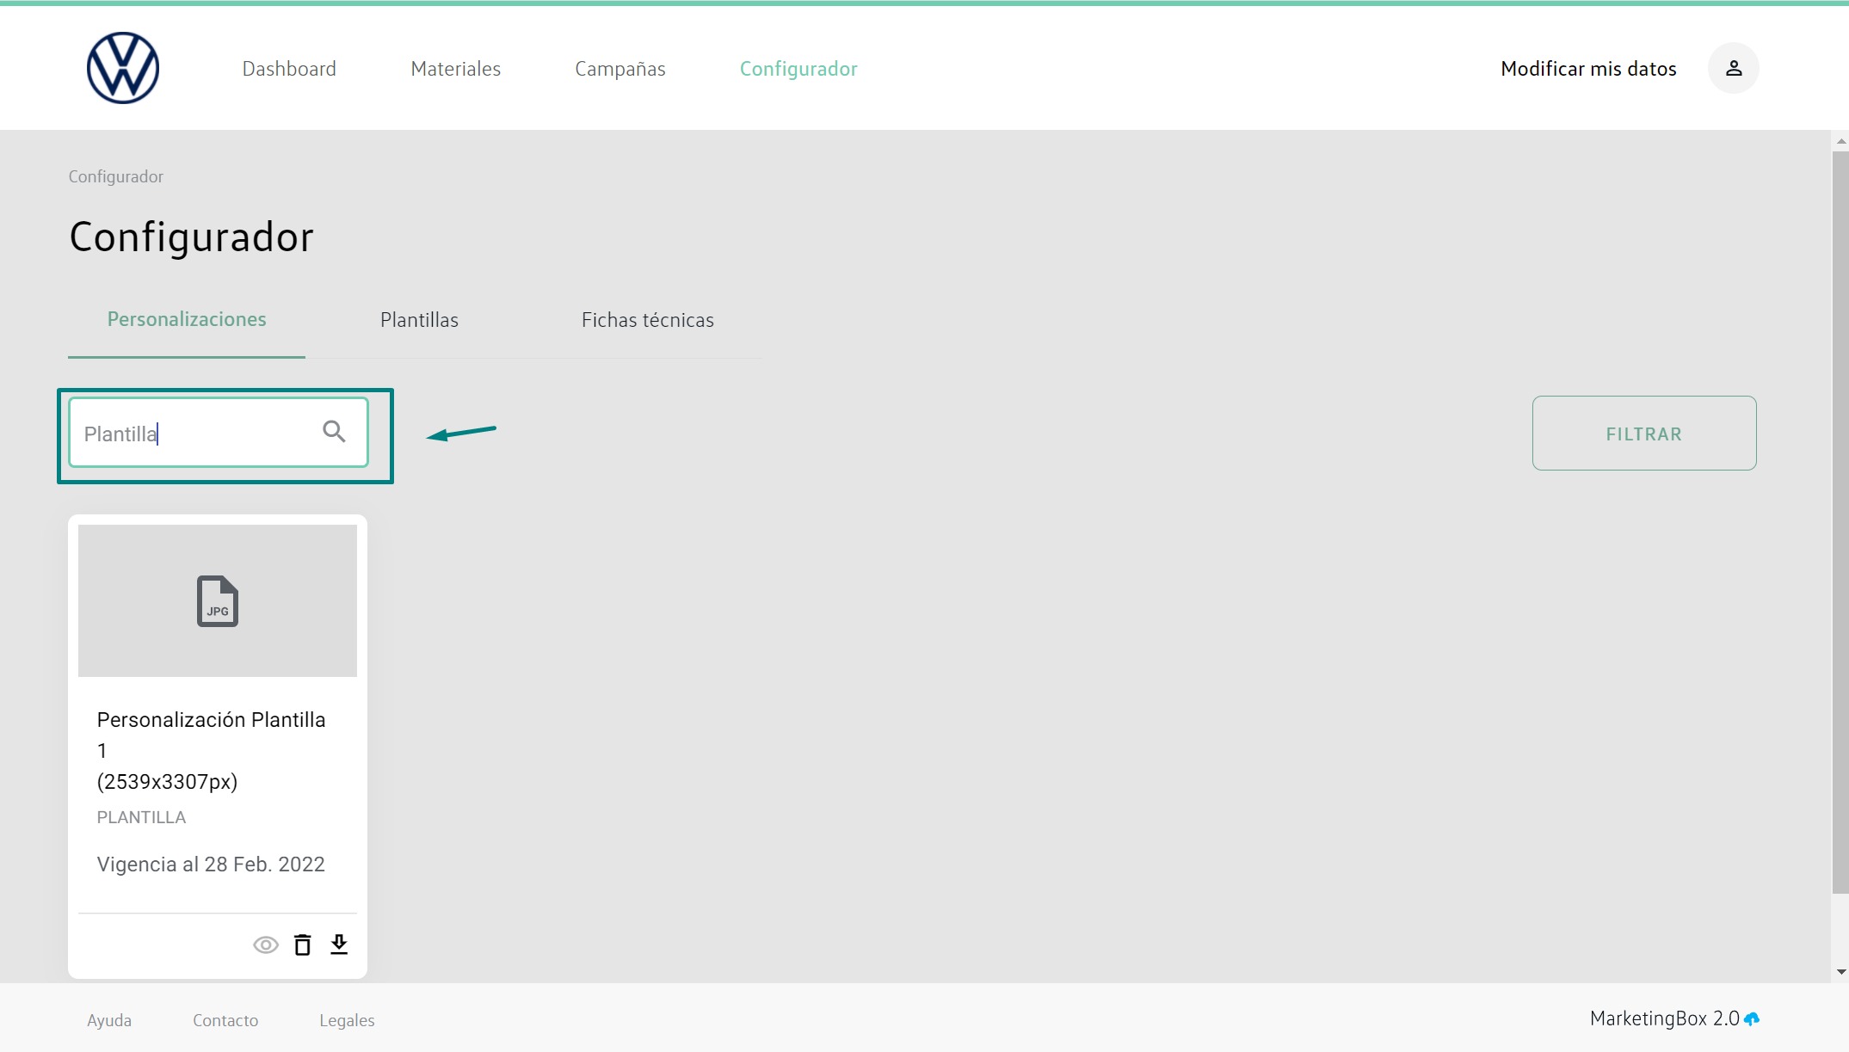1849x1052 pixels.
Task: Select the Configurador nav item
Action: pyautogui.click(x=798, y=69)
